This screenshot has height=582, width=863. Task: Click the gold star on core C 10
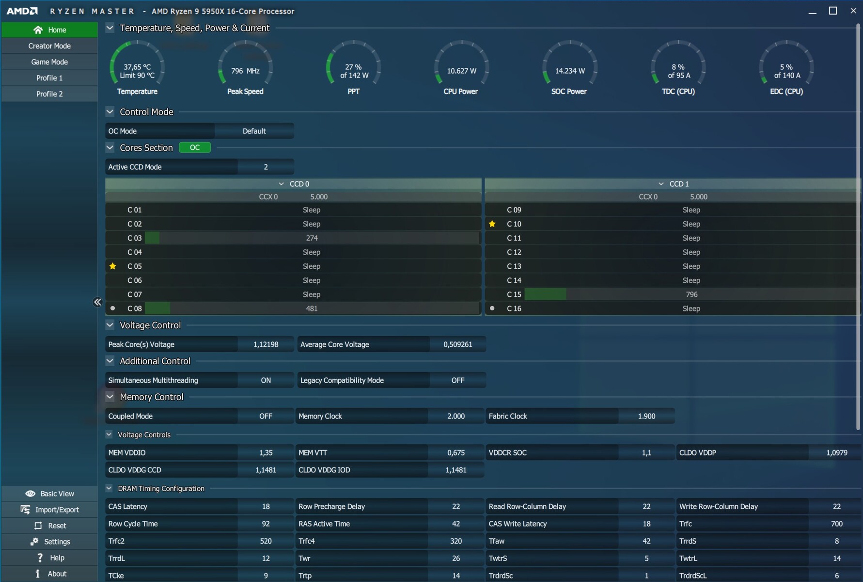[x=492, y=224]
